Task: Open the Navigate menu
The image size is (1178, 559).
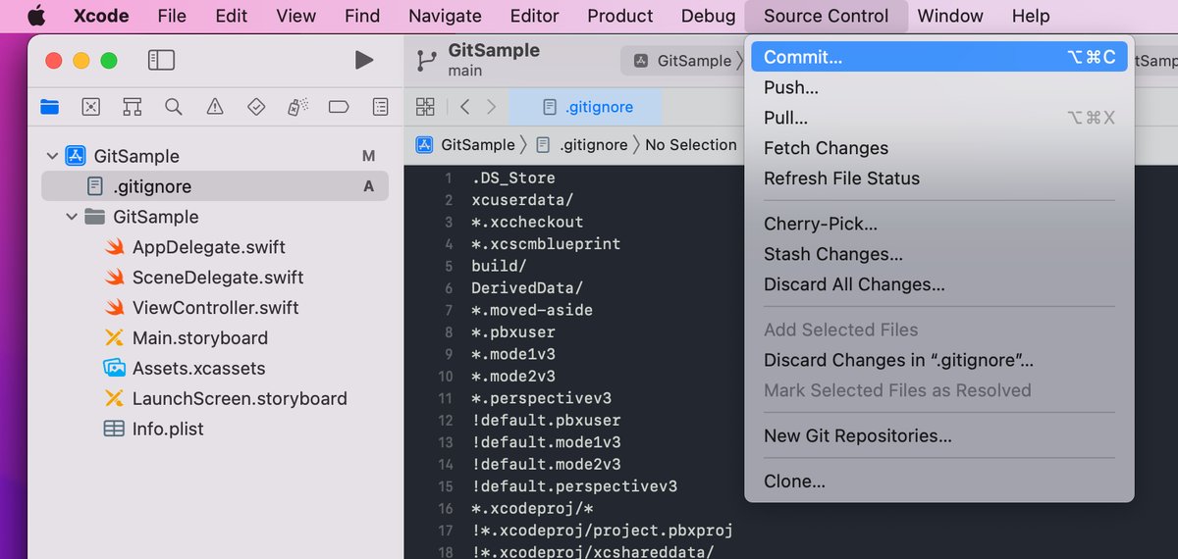Action: 445,16
